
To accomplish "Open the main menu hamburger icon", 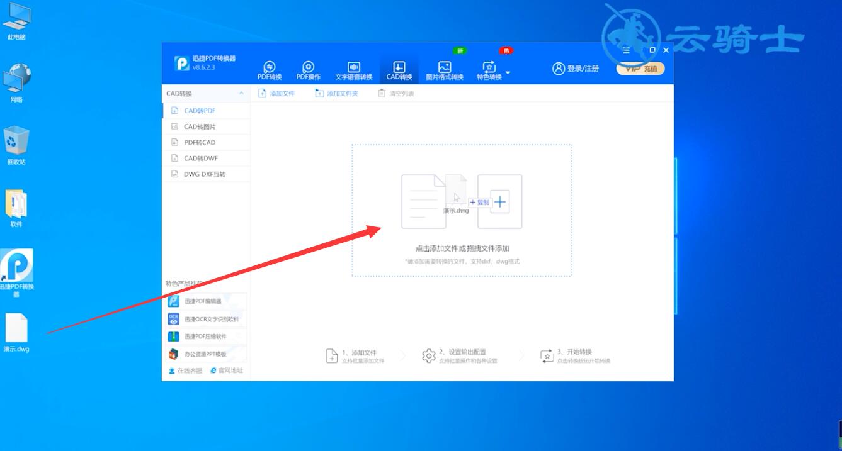I will click(x=627, y=50).
